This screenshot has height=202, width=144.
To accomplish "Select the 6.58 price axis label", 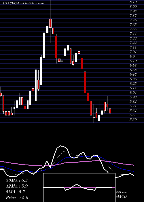I will (133, 70).
